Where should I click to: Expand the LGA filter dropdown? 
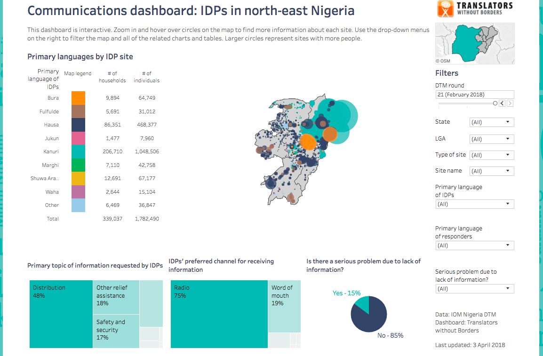click(x=492, y=139)
